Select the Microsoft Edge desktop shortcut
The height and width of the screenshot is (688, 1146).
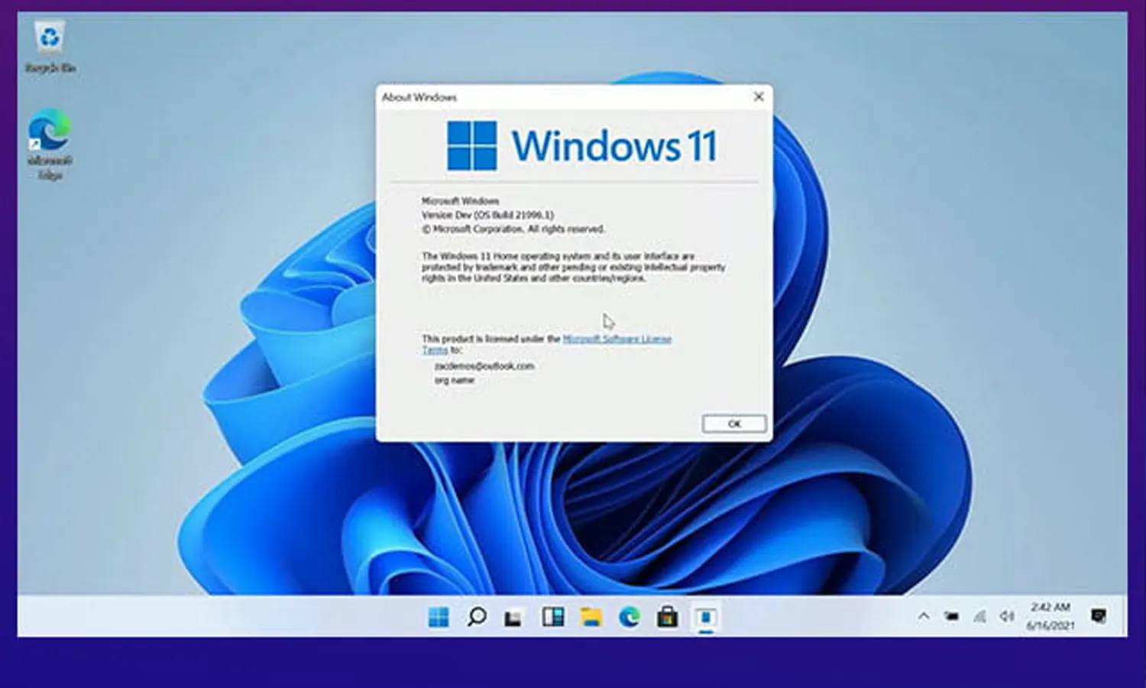click(x=50, y=144)
